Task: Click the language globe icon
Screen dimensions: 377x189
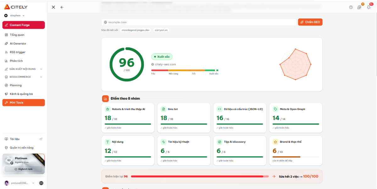Action: point(41,183)
